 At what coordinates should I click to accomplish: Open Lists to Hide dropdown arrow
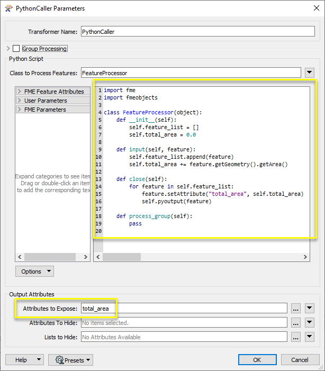310,337
